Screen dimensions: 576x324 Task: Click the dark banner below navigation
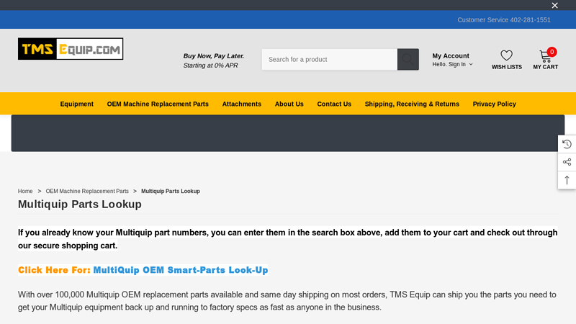click(287, 133)
